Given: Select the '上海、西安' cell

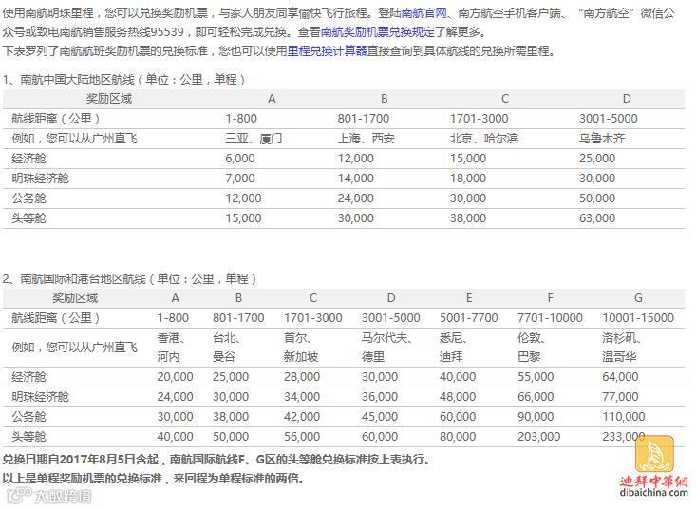Looking at the screenshot, I should tap(366, 139).
